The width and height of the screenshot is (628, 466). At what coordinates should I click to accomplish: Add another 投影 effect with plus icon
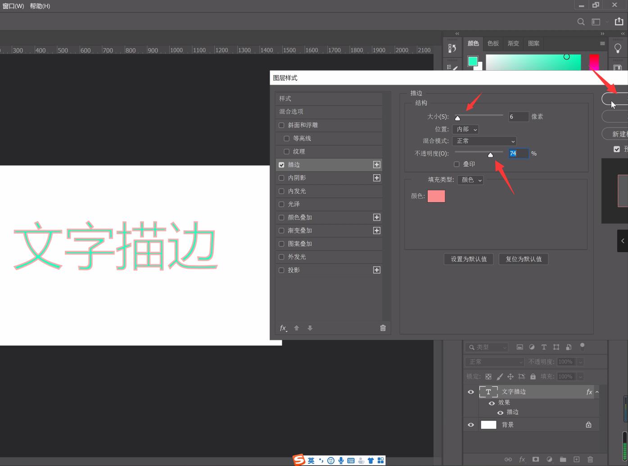[x=377, y=270]
